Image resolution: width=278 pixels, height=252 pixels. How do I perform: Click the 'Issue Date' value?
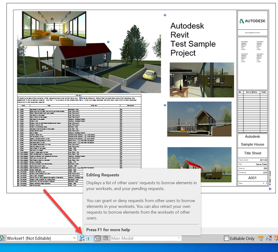point(261,164)
